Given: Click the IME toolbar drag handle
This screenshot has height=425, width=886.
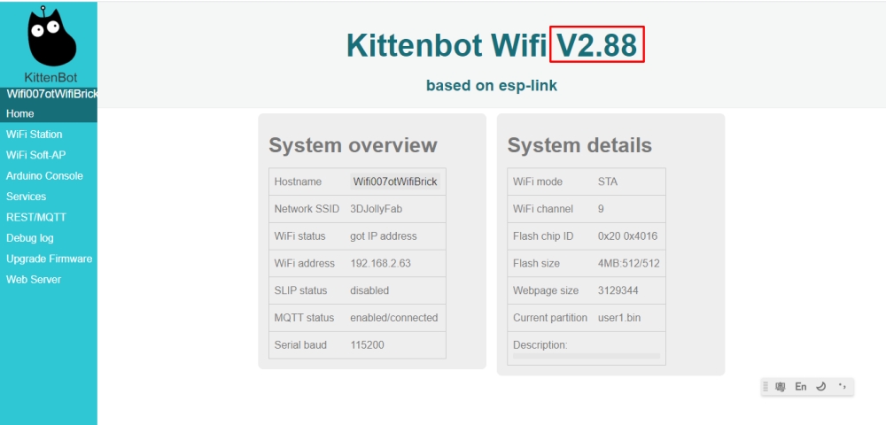Looking at the screenshot, I should point(766,387).
